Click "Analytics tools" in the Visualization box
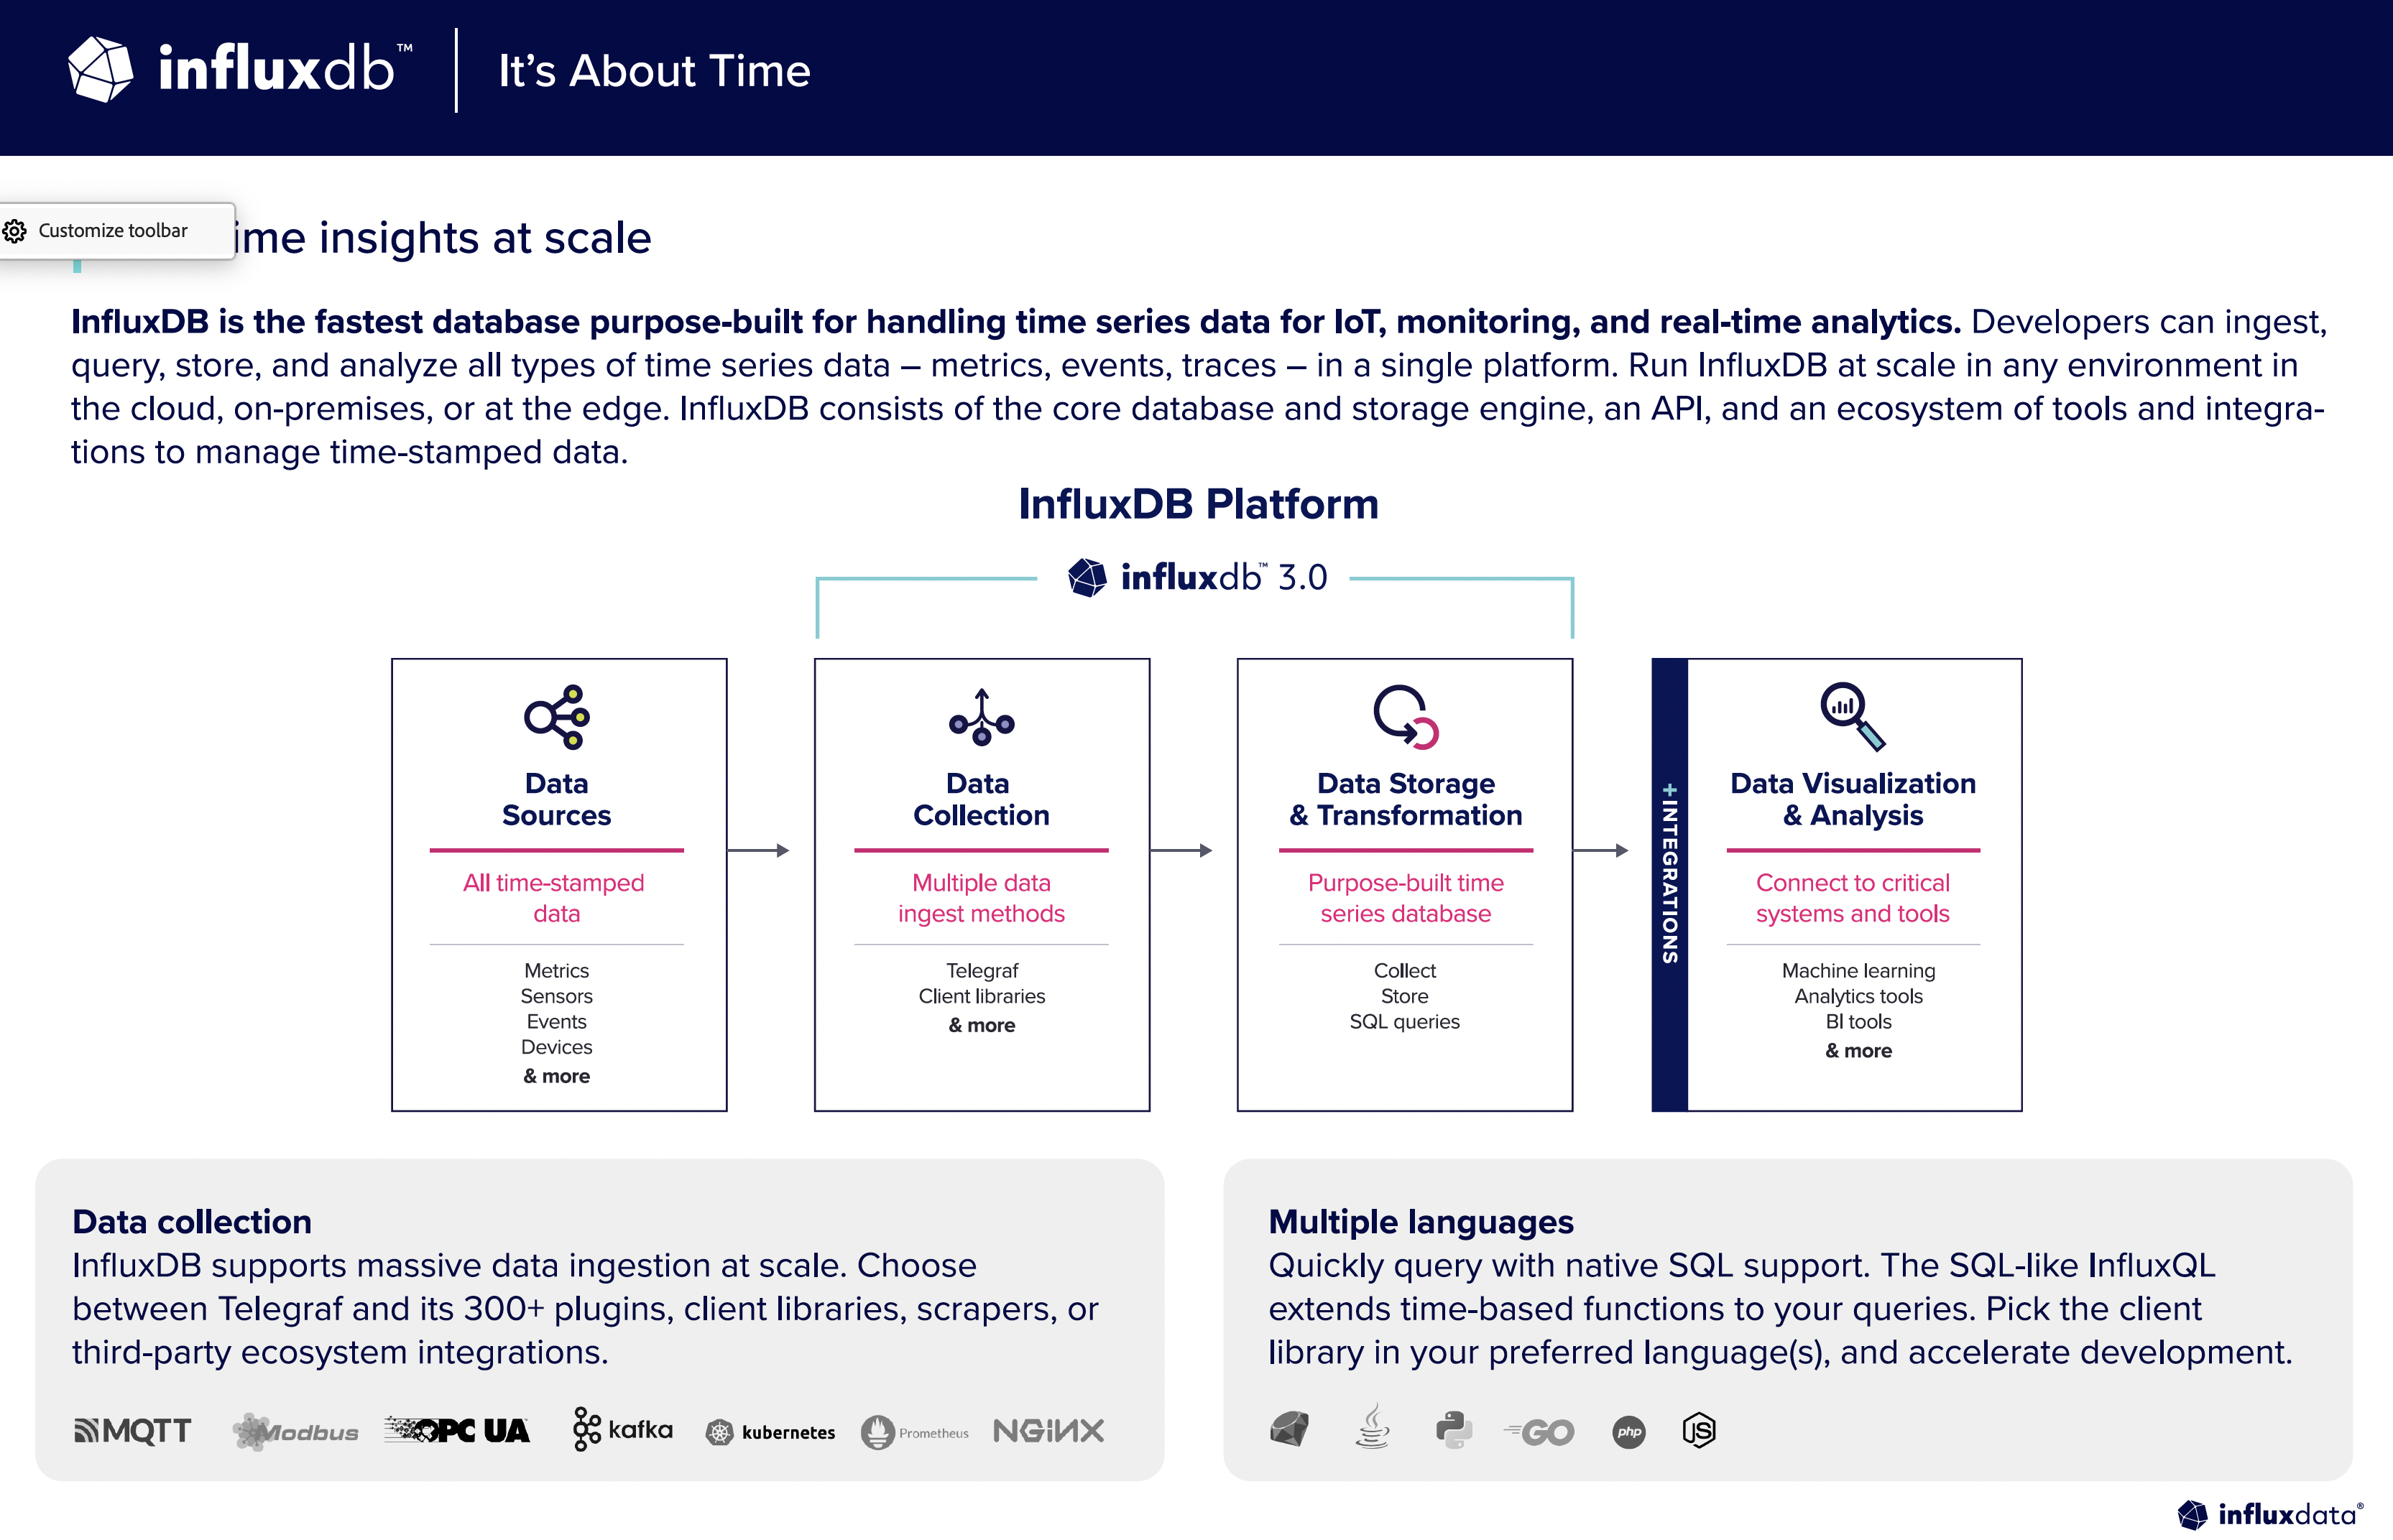 (x=1858, y=996)
